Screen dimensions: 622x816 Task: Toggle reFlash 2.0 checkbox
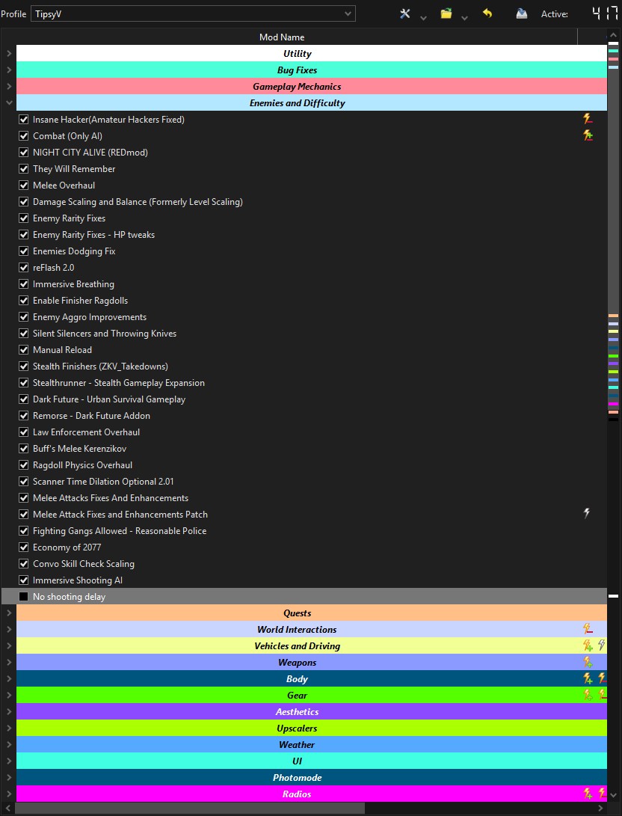(x=23, y=268)
